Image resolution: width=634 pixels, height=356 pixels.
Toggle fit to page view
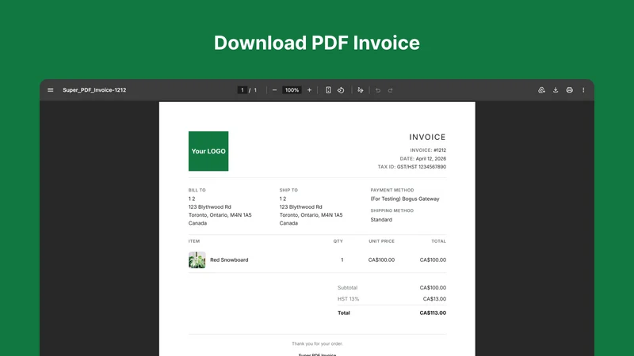click(328, 90)
